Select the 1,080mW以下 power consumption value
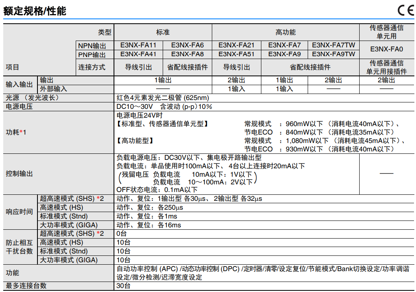This screenshot has height=292, width=416. tap(307, 141)
